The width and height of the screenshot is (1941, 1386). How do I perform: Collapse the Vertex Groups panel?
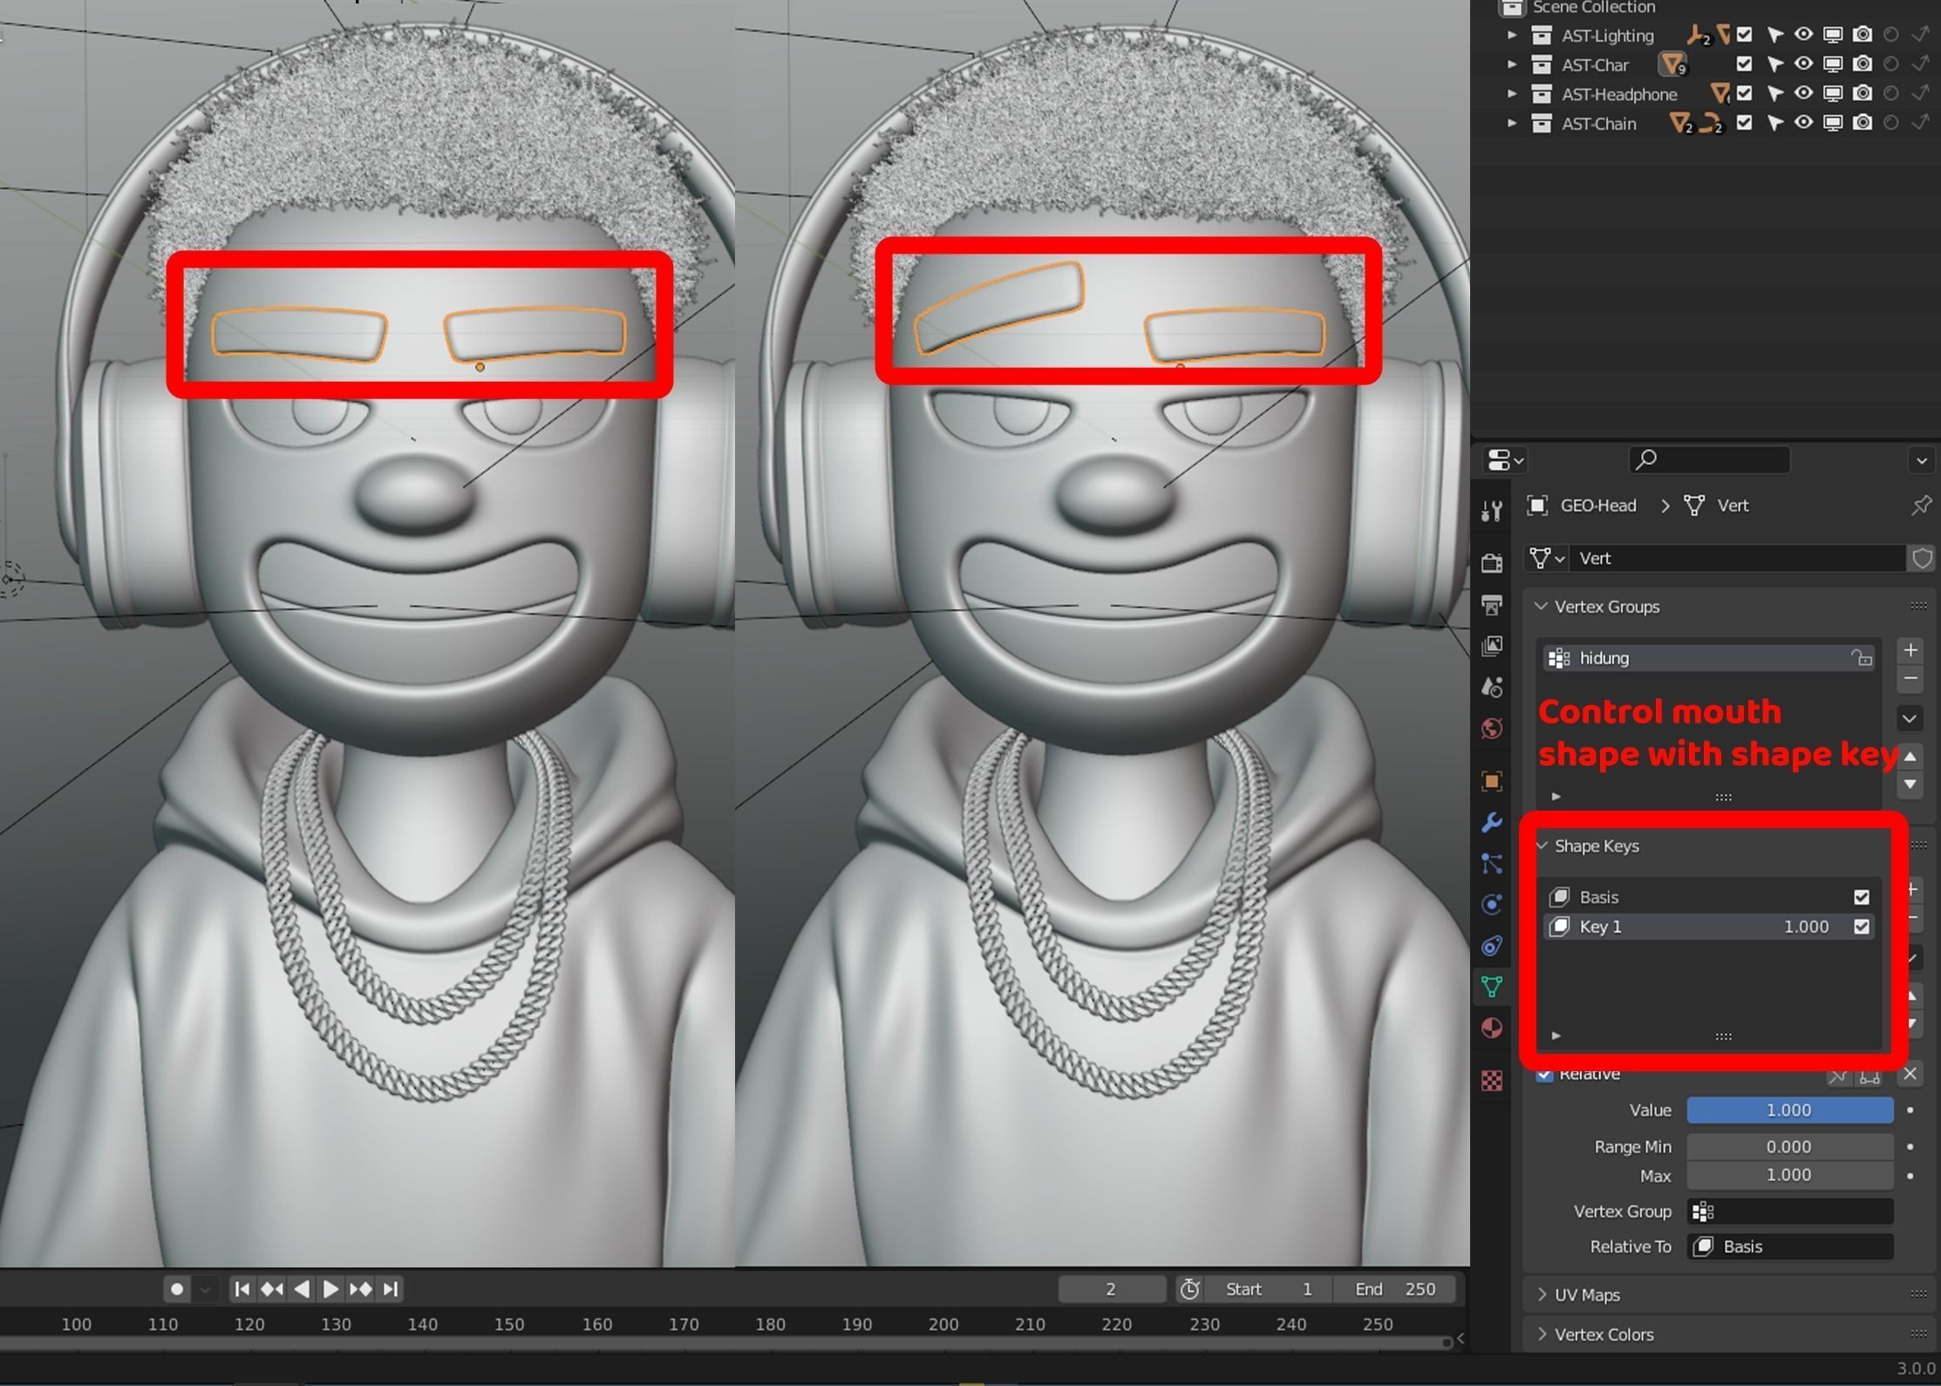point(1605,607)
